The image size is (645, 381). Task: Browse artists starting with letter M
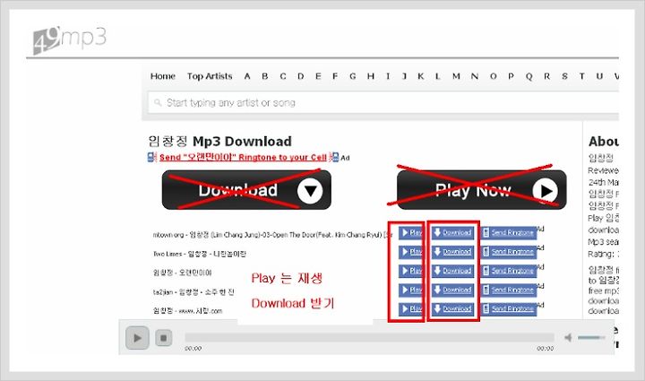tap(456, 76)
